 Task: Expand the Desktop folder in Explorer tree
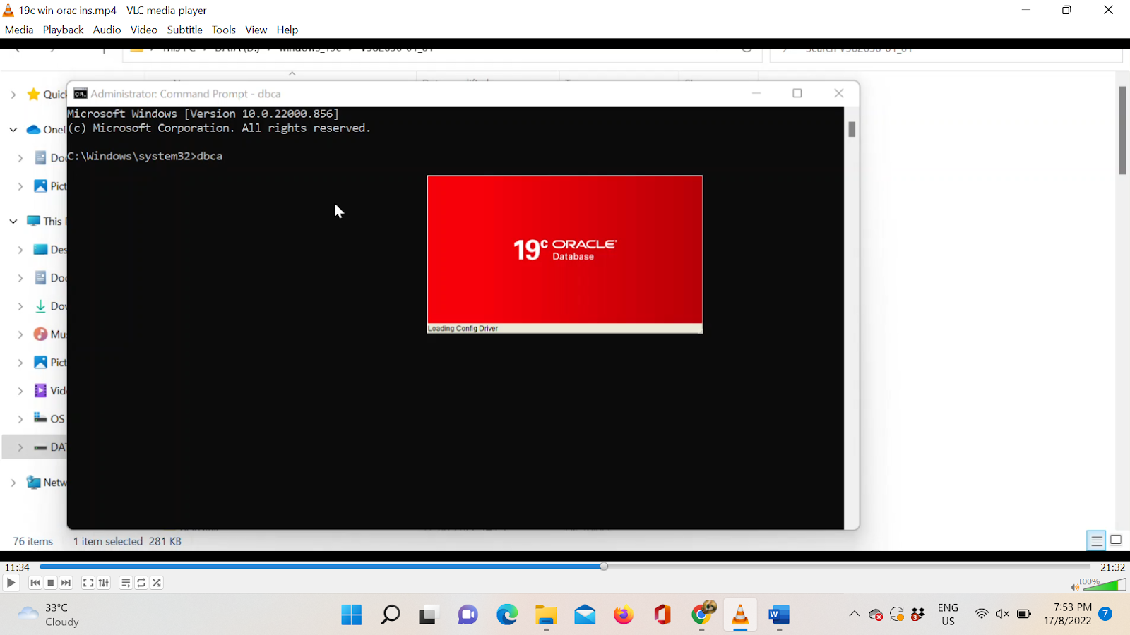pyautogui.click(x=20, y=250)
